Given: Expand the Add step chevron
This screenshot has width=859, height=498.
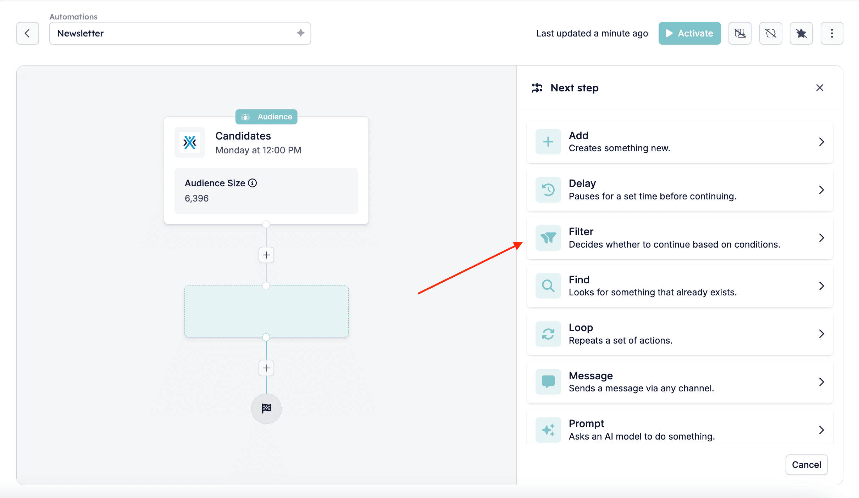Looking at the screenshot, I should click(821, 142).
